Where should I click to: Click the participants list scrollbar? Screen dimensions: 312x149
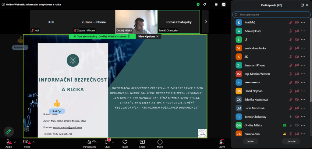pyautogui.click(x=311, y=59)
